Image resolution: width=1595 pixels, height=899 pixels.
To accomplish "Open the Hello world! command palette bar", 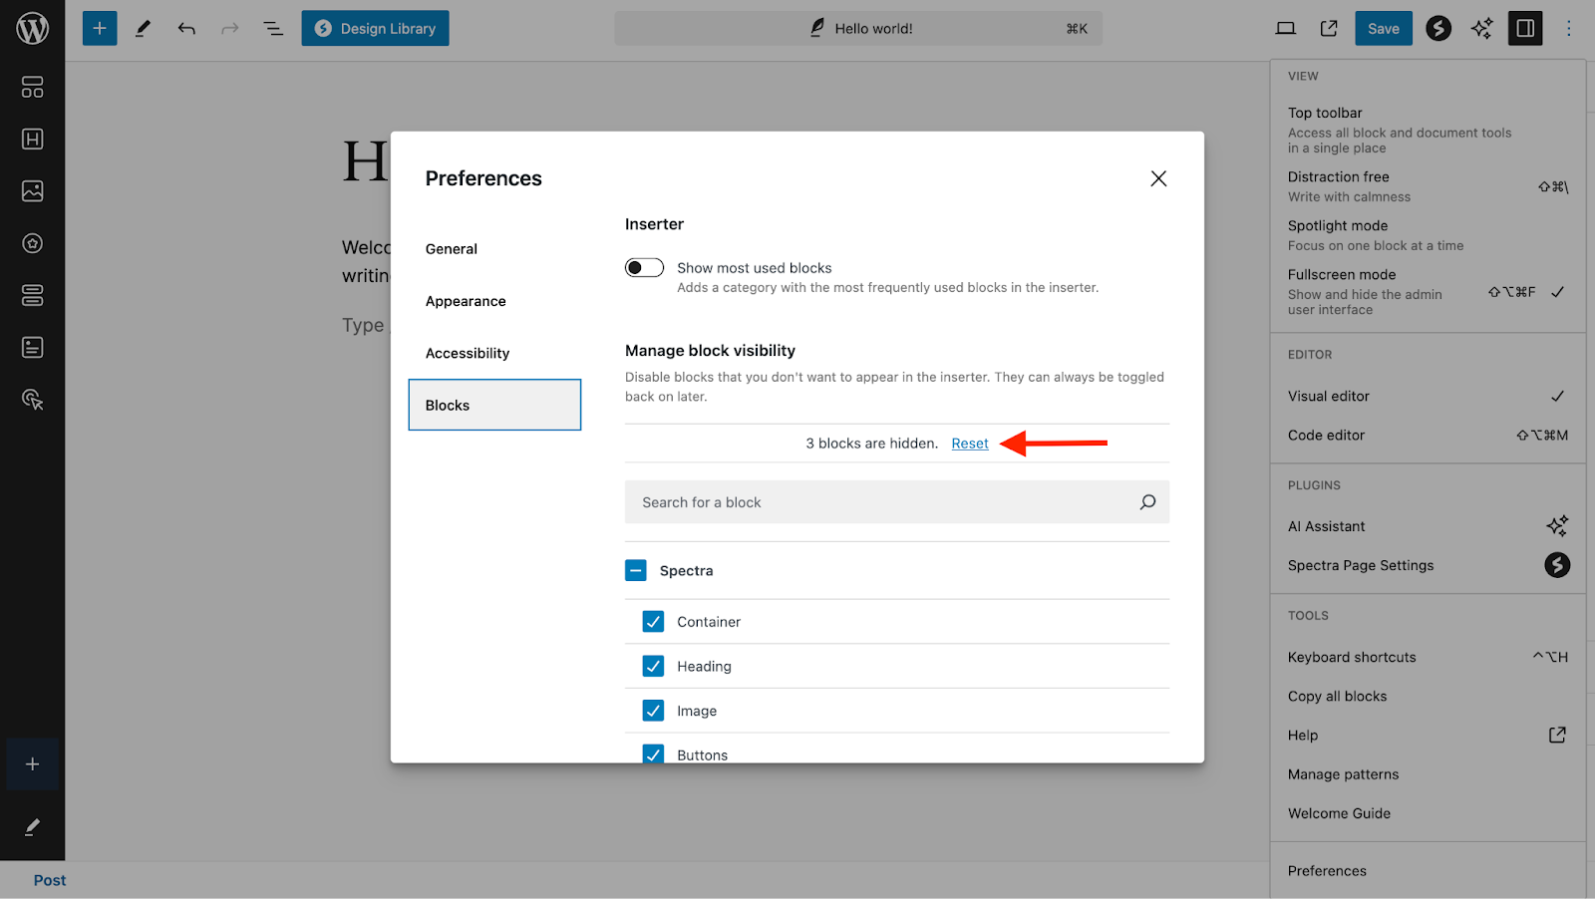I will click(858, 28).
